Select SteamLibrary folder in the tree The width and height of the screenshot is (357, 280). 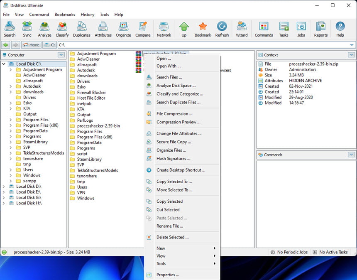point(35,142)
